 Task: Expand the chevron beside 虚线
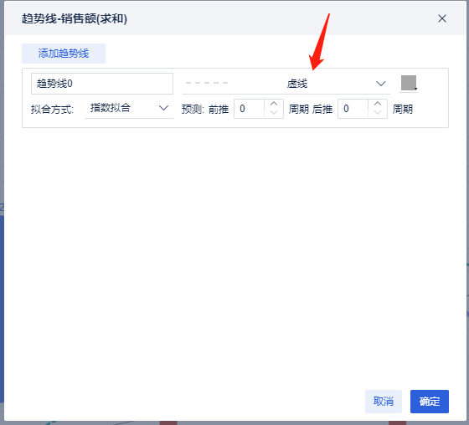click(x=380, y=84)
